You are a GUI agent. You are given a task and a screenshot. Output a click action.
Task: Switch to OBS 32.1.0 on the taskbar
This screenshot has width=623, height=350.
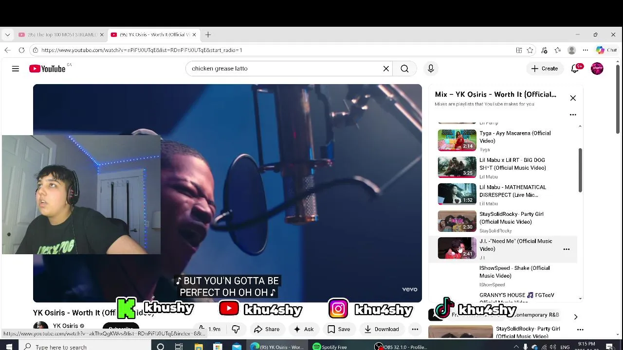(x=402, y=347)
